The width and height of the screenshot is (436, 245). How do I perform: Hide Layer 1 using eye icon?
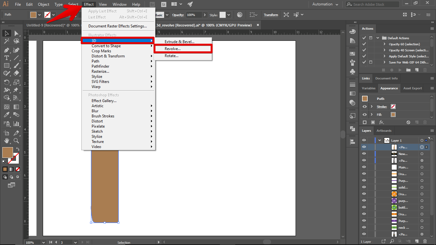pyautogui.click(x=364, y=140)
